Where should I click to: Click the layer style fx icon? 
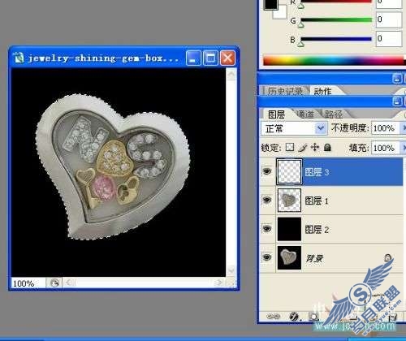(294, 316)
